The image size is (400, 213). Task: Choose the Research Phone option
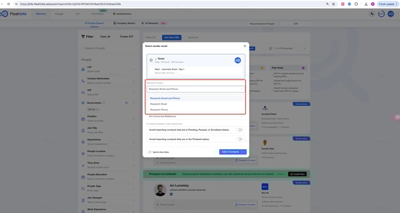[159, 110]
